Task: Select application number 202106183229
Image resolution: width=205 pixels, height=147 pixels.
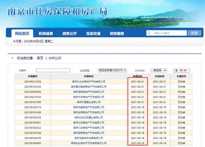Action: pyautogui.click(x=33, y=118)
